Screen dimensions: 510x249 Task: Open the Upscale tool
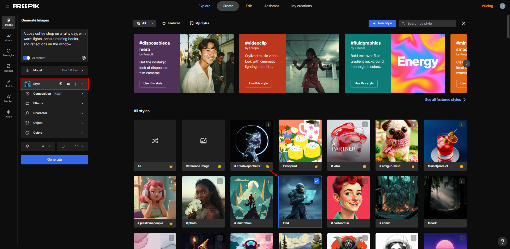click(9, 68)
